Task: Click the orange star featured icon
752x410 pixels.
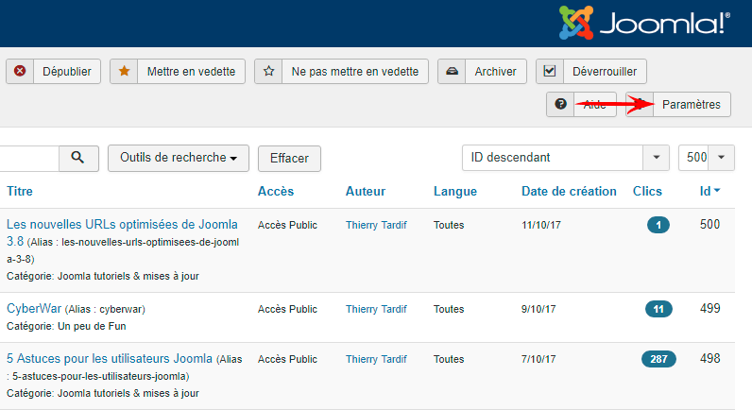Action: [x=124, y=71]
